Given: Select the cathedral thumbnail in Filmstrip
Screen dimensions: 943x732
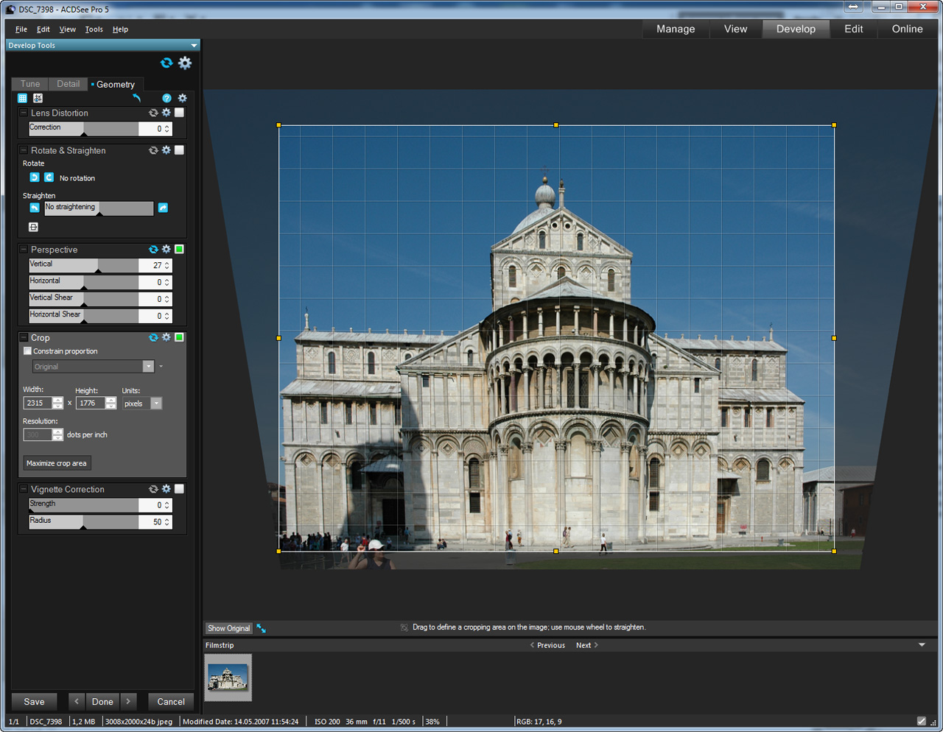Looking at the screenshot, I should (228, 677).
